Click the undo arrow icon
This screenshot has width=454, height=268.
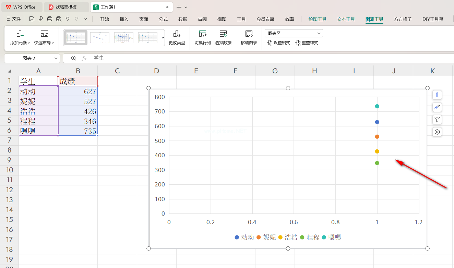point(68,19)
